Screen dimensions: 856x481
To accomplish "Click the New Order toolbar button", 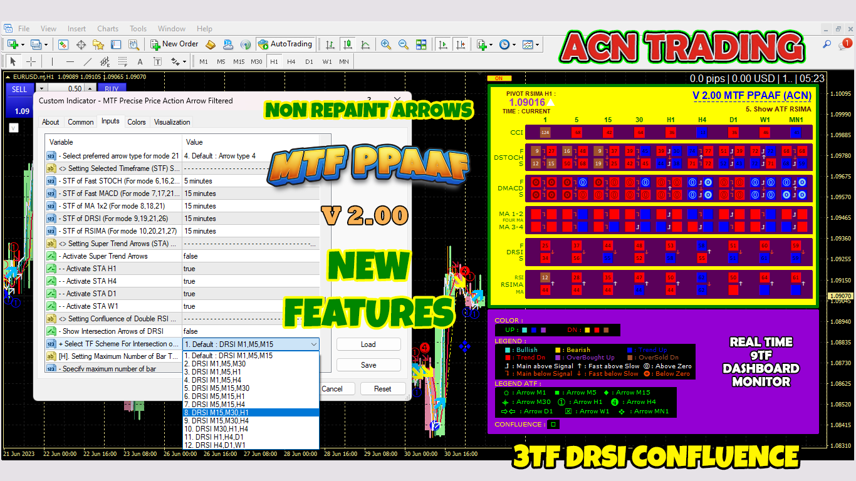I will [x=174, y=44].
